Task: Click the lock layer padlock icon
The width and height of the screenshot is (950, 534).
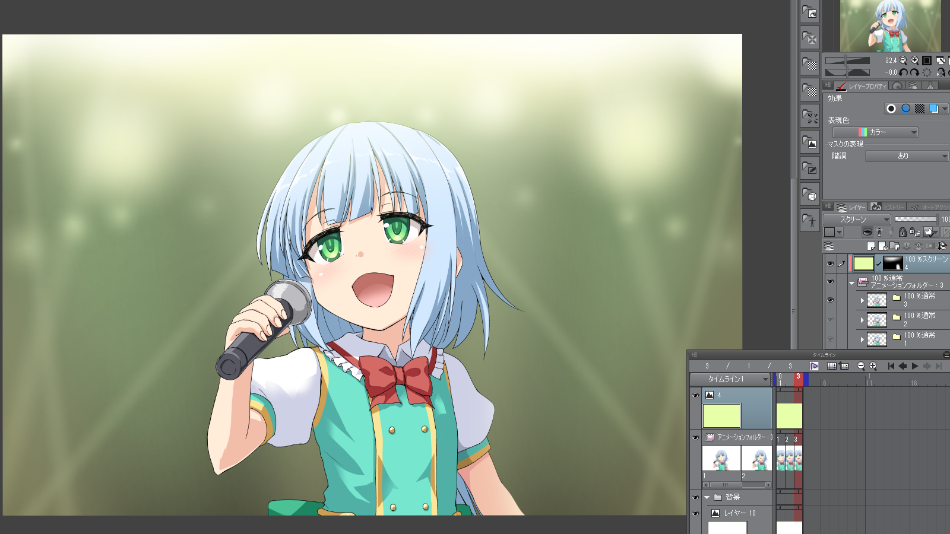Action: (902, 232)
